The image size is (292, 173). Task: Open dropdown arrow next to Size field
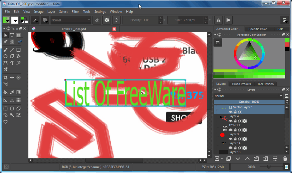(210, 20)
